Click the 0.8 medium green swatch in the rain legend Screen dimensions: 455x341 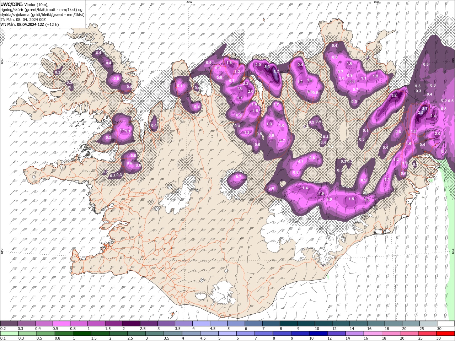[x=64, y=334]
